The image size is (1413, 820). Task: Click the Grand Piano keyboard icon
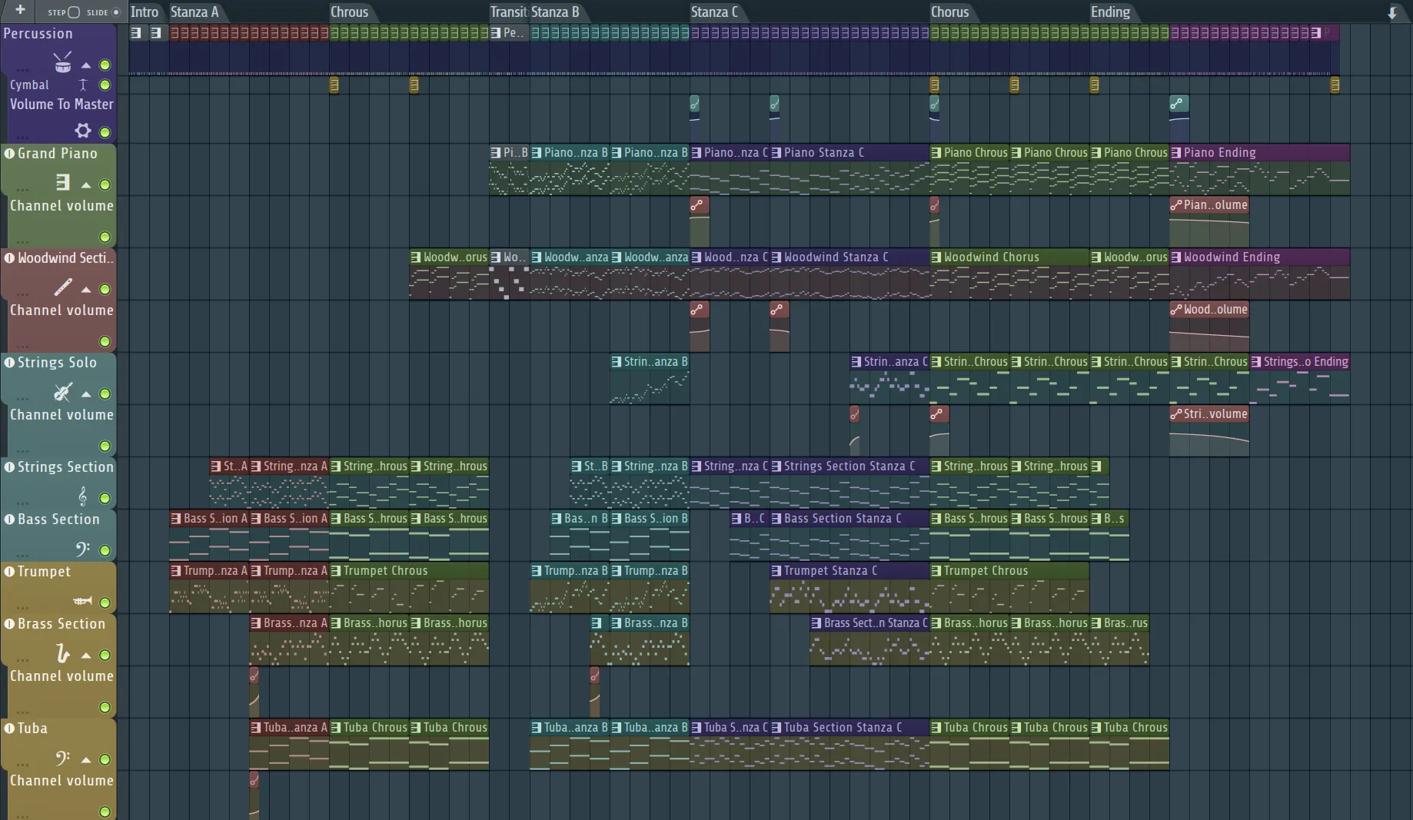(x=63, y=182)
